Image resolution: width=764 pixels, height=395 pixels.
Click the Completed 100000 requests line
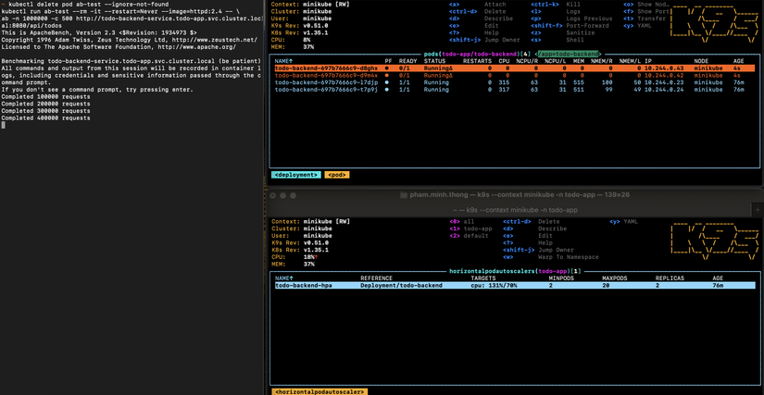coord(45,97)
